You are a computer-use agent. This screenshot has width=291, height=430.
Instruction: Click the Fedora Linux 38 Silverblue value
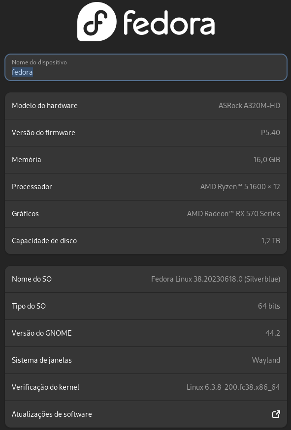tap(216, 279)
